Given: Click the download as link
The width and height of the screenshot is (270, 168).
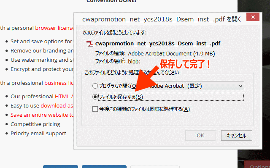Looking at the screenshot, I should coord(57,105).
